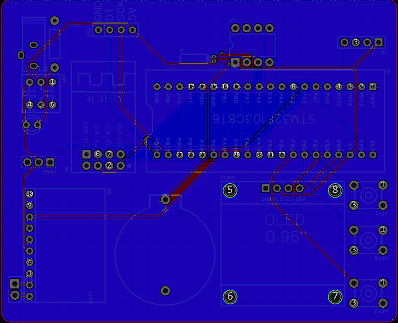Click pad 3 of header H1

355,42
